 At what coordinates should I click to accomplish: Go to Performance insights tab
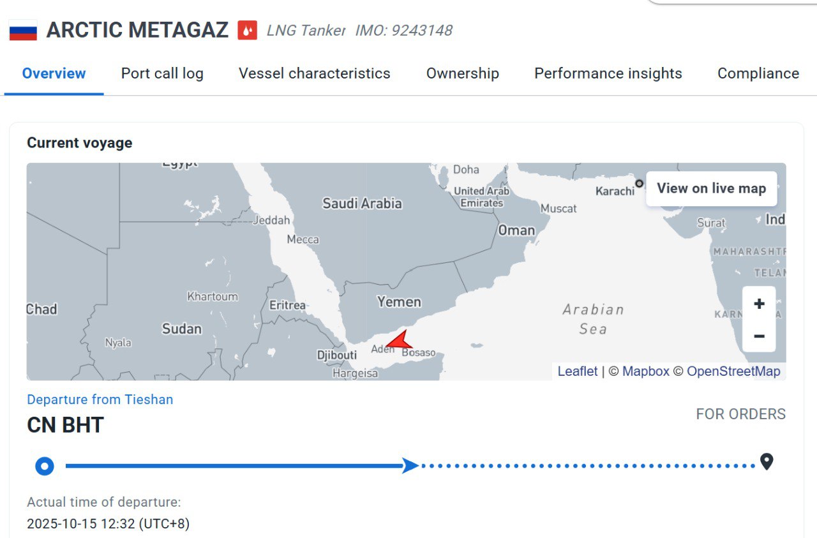click(608, 73)
